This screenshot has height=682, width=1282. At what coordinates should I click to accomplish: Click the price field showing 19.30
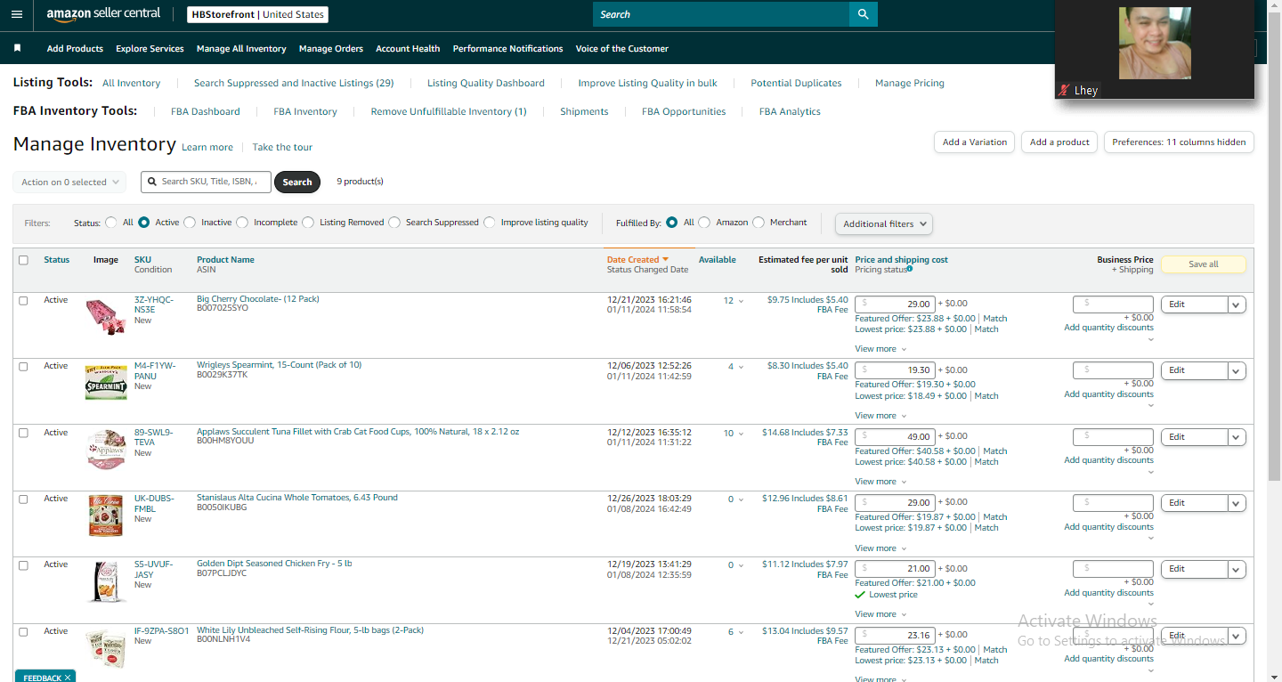896,370
